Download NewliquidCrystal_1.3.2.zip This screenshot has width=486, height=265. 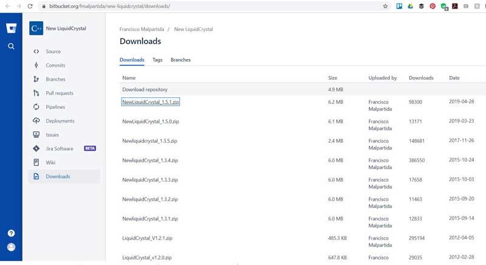pos(150,199)
